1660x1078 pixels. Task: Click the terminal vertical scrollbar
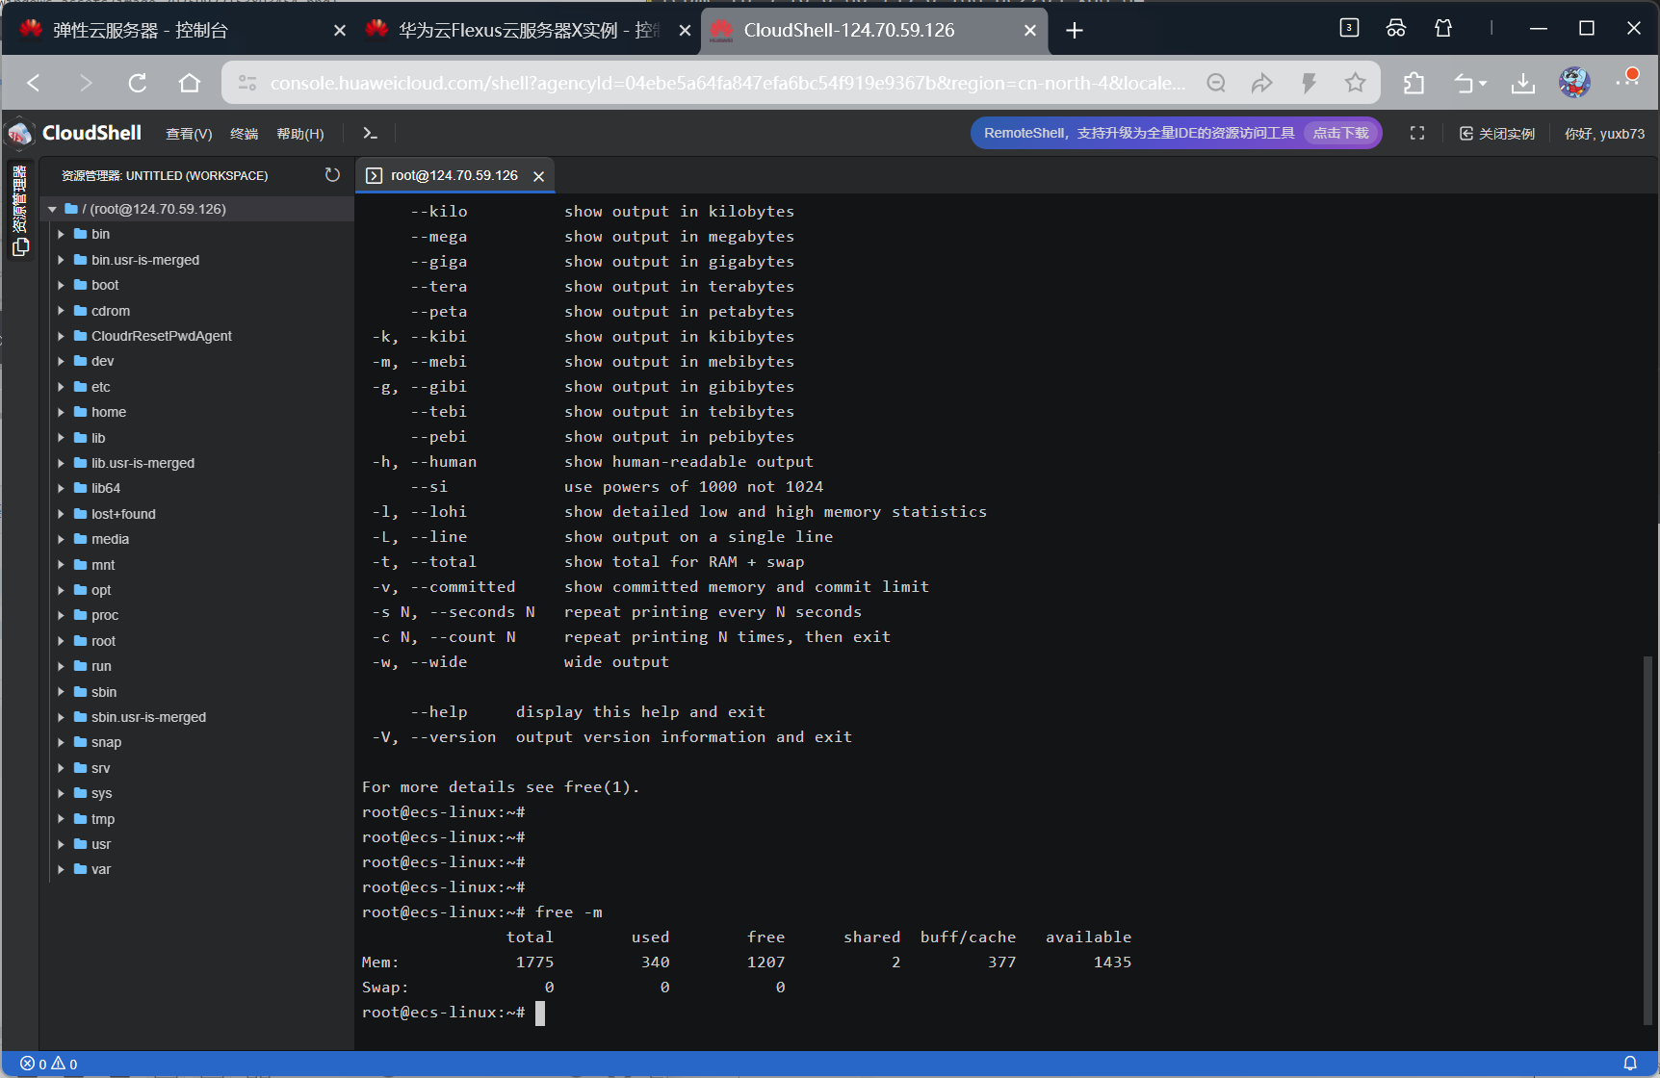(1647, 840)
